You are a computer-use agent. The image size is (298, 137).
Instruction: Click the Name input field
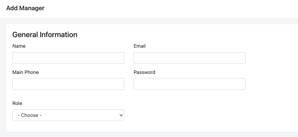68,58
